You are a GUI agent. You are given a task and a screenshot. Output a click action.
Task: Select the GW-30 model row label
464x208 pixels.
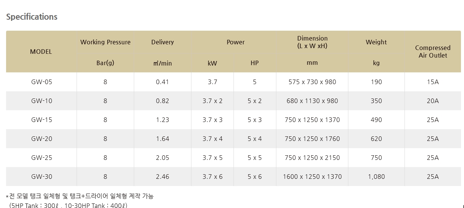(42, 177)
